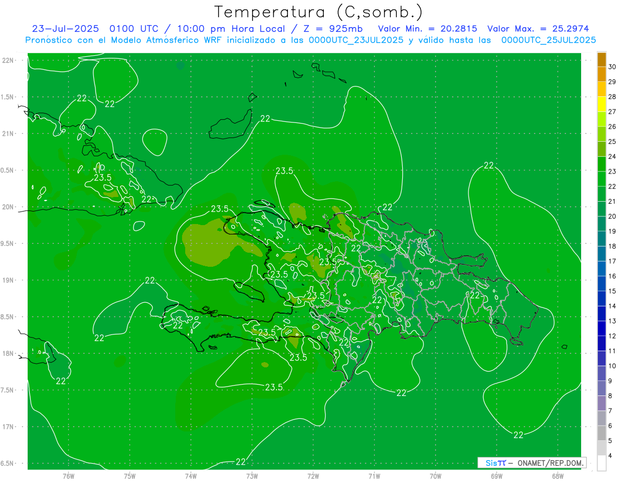Click the pressure level text Z = 925mb
Image resolution: width=626 pixels, height=483 pixels.
(333, 29)
